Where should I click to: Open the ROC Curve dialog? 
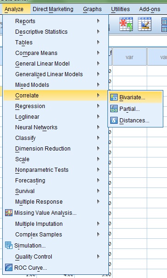click(x=56, y=267)
